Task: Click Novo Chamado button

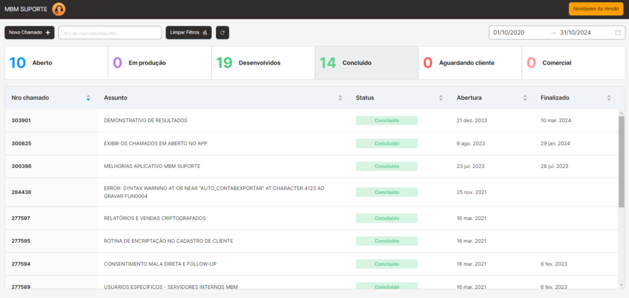Action: (x=29, y=32)
